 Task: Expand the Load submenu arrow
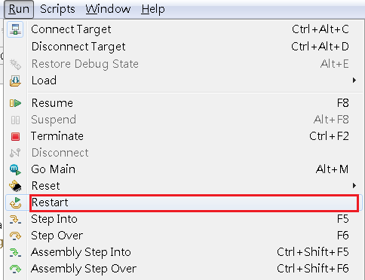coord(354,81)
